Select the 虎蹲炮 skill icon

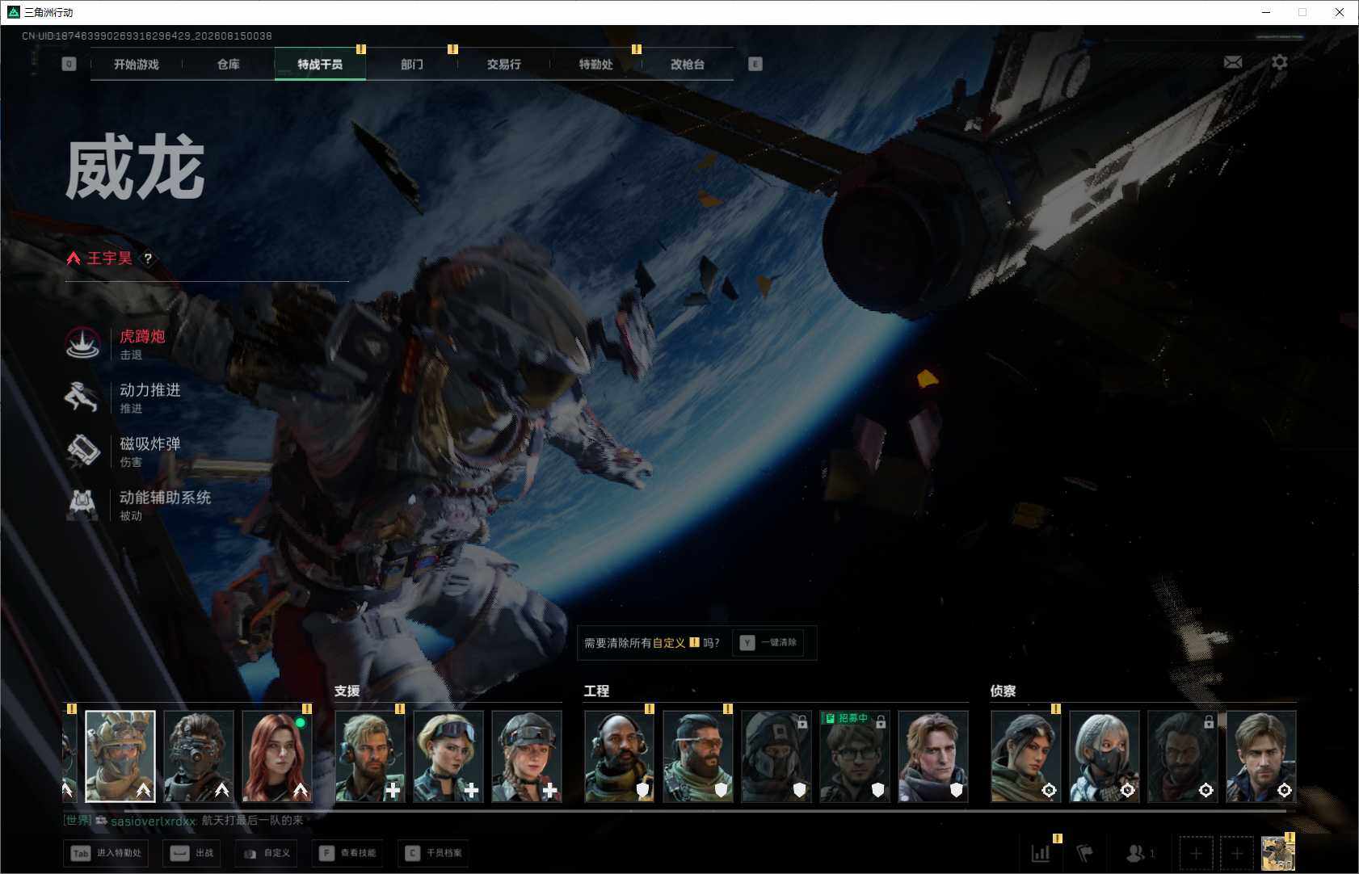[x=82, y=343]
